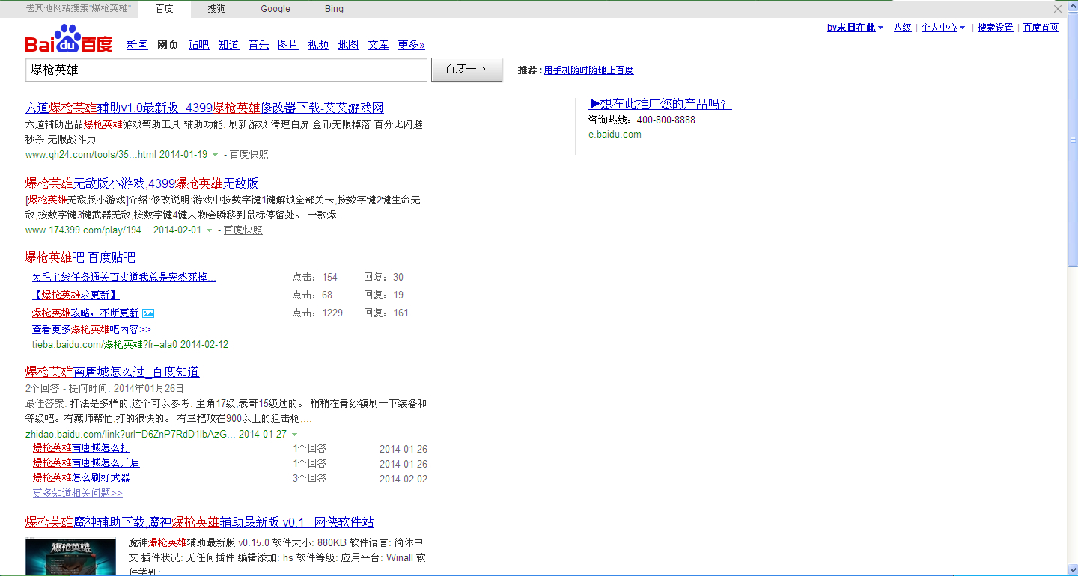Click the scrollbar down arrow
This screenshot has height=576, width=1078.
[x=1073, y=570]
